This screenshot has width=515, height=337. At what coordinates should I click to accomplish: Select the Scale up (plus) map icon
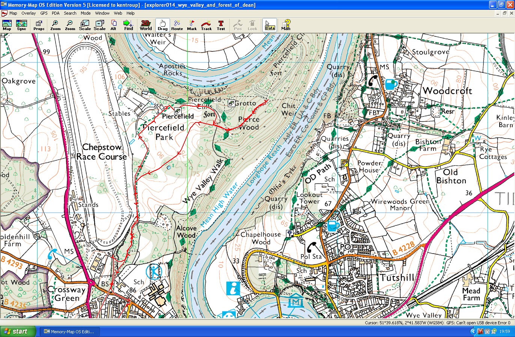coord(85,25)
